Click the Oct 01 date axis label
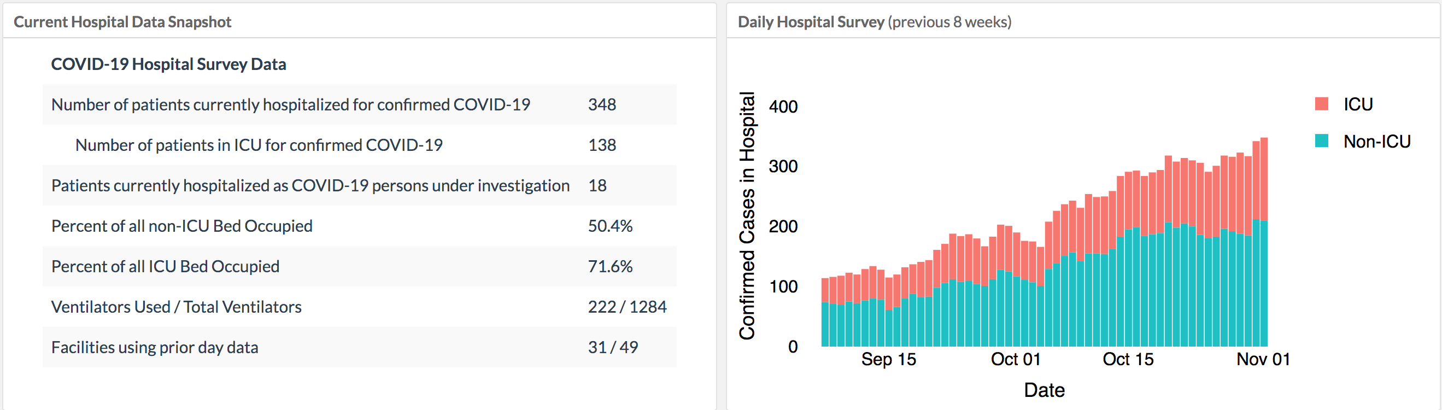 coord(1016,359)
